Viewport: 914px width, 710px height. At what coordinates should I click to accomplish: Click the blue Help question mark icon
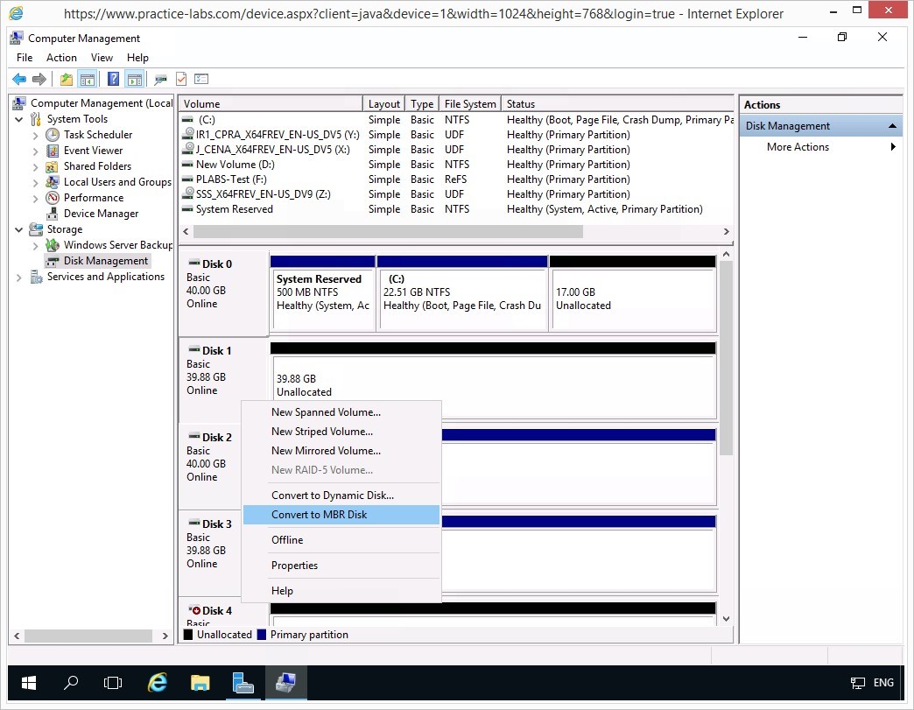pos(113,79)
